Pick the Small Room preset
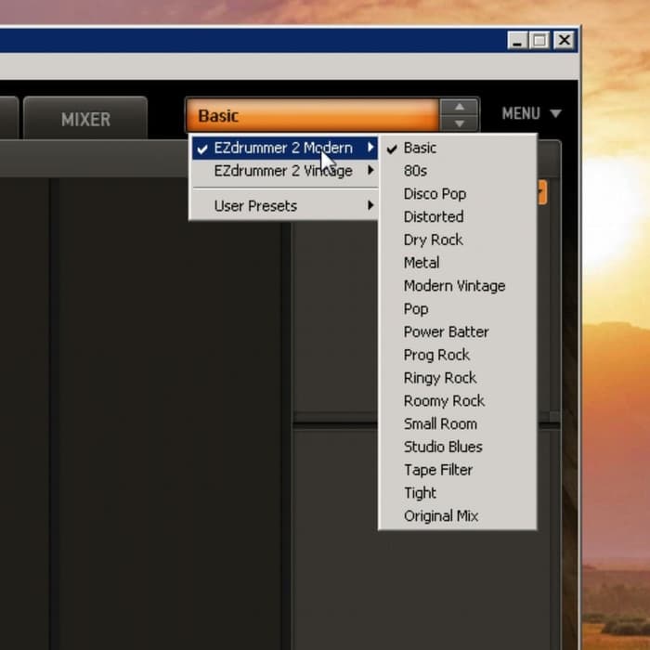Viewport: 650px width, 650px height. (x=458, y=424)
